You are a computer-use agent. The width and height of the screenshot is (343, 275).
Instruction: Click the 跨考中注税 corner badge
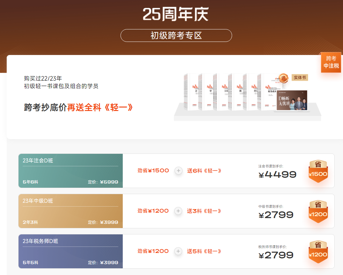coord(331,62)
